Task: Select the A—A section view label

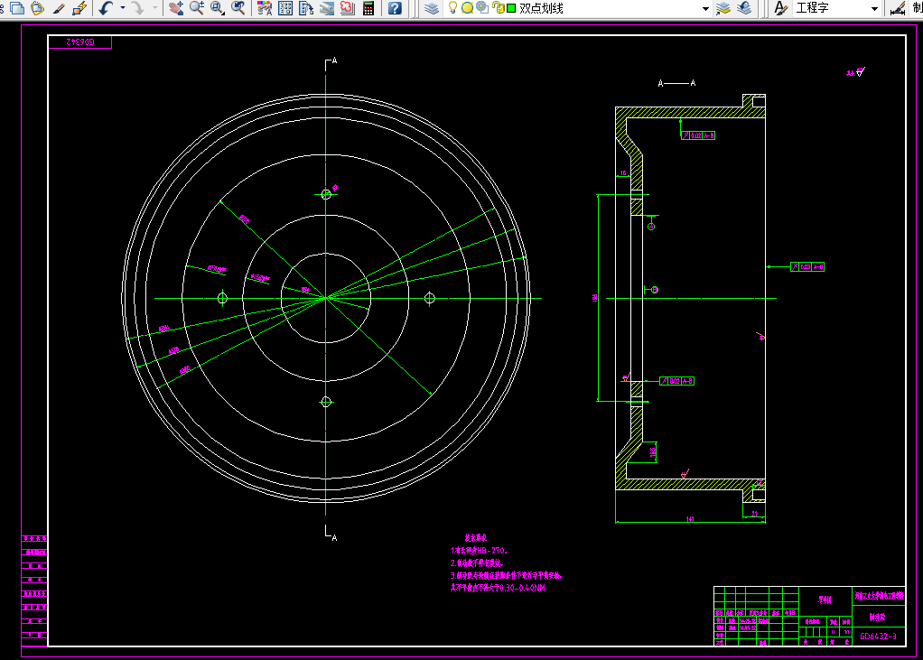Action: click(x=677, y=83)
